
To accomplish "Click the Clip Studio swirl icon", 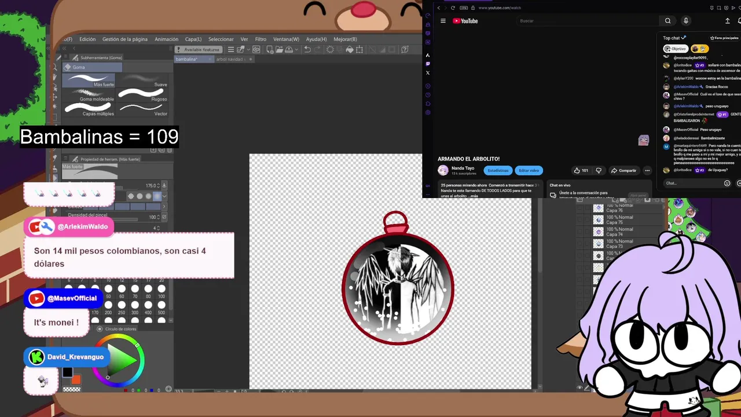I will point(256,50).
